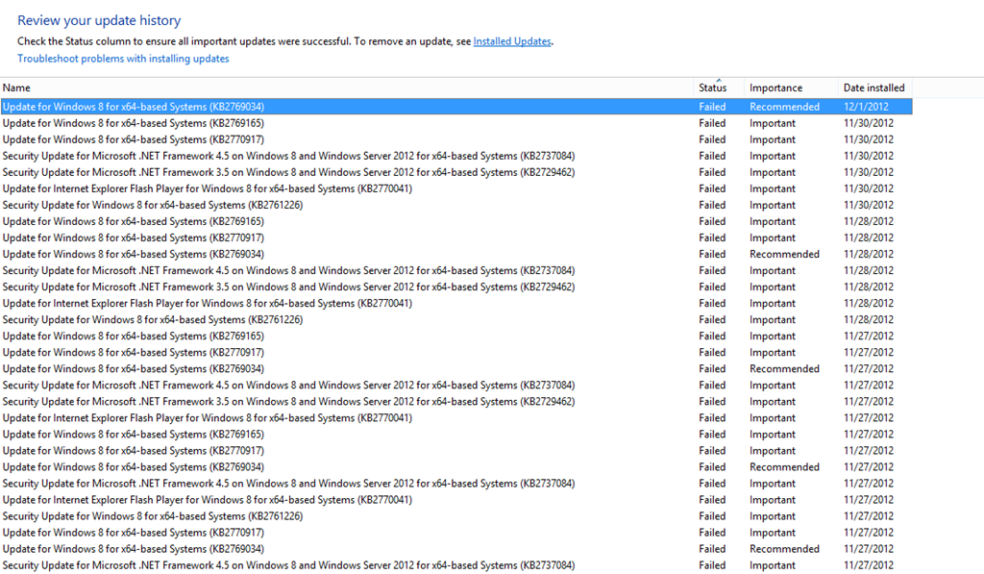Select KB2769165 update row dated 11/28/2012
Image resolution: width=984 pixels, height=574 pixels.
(x=456, y=221)
